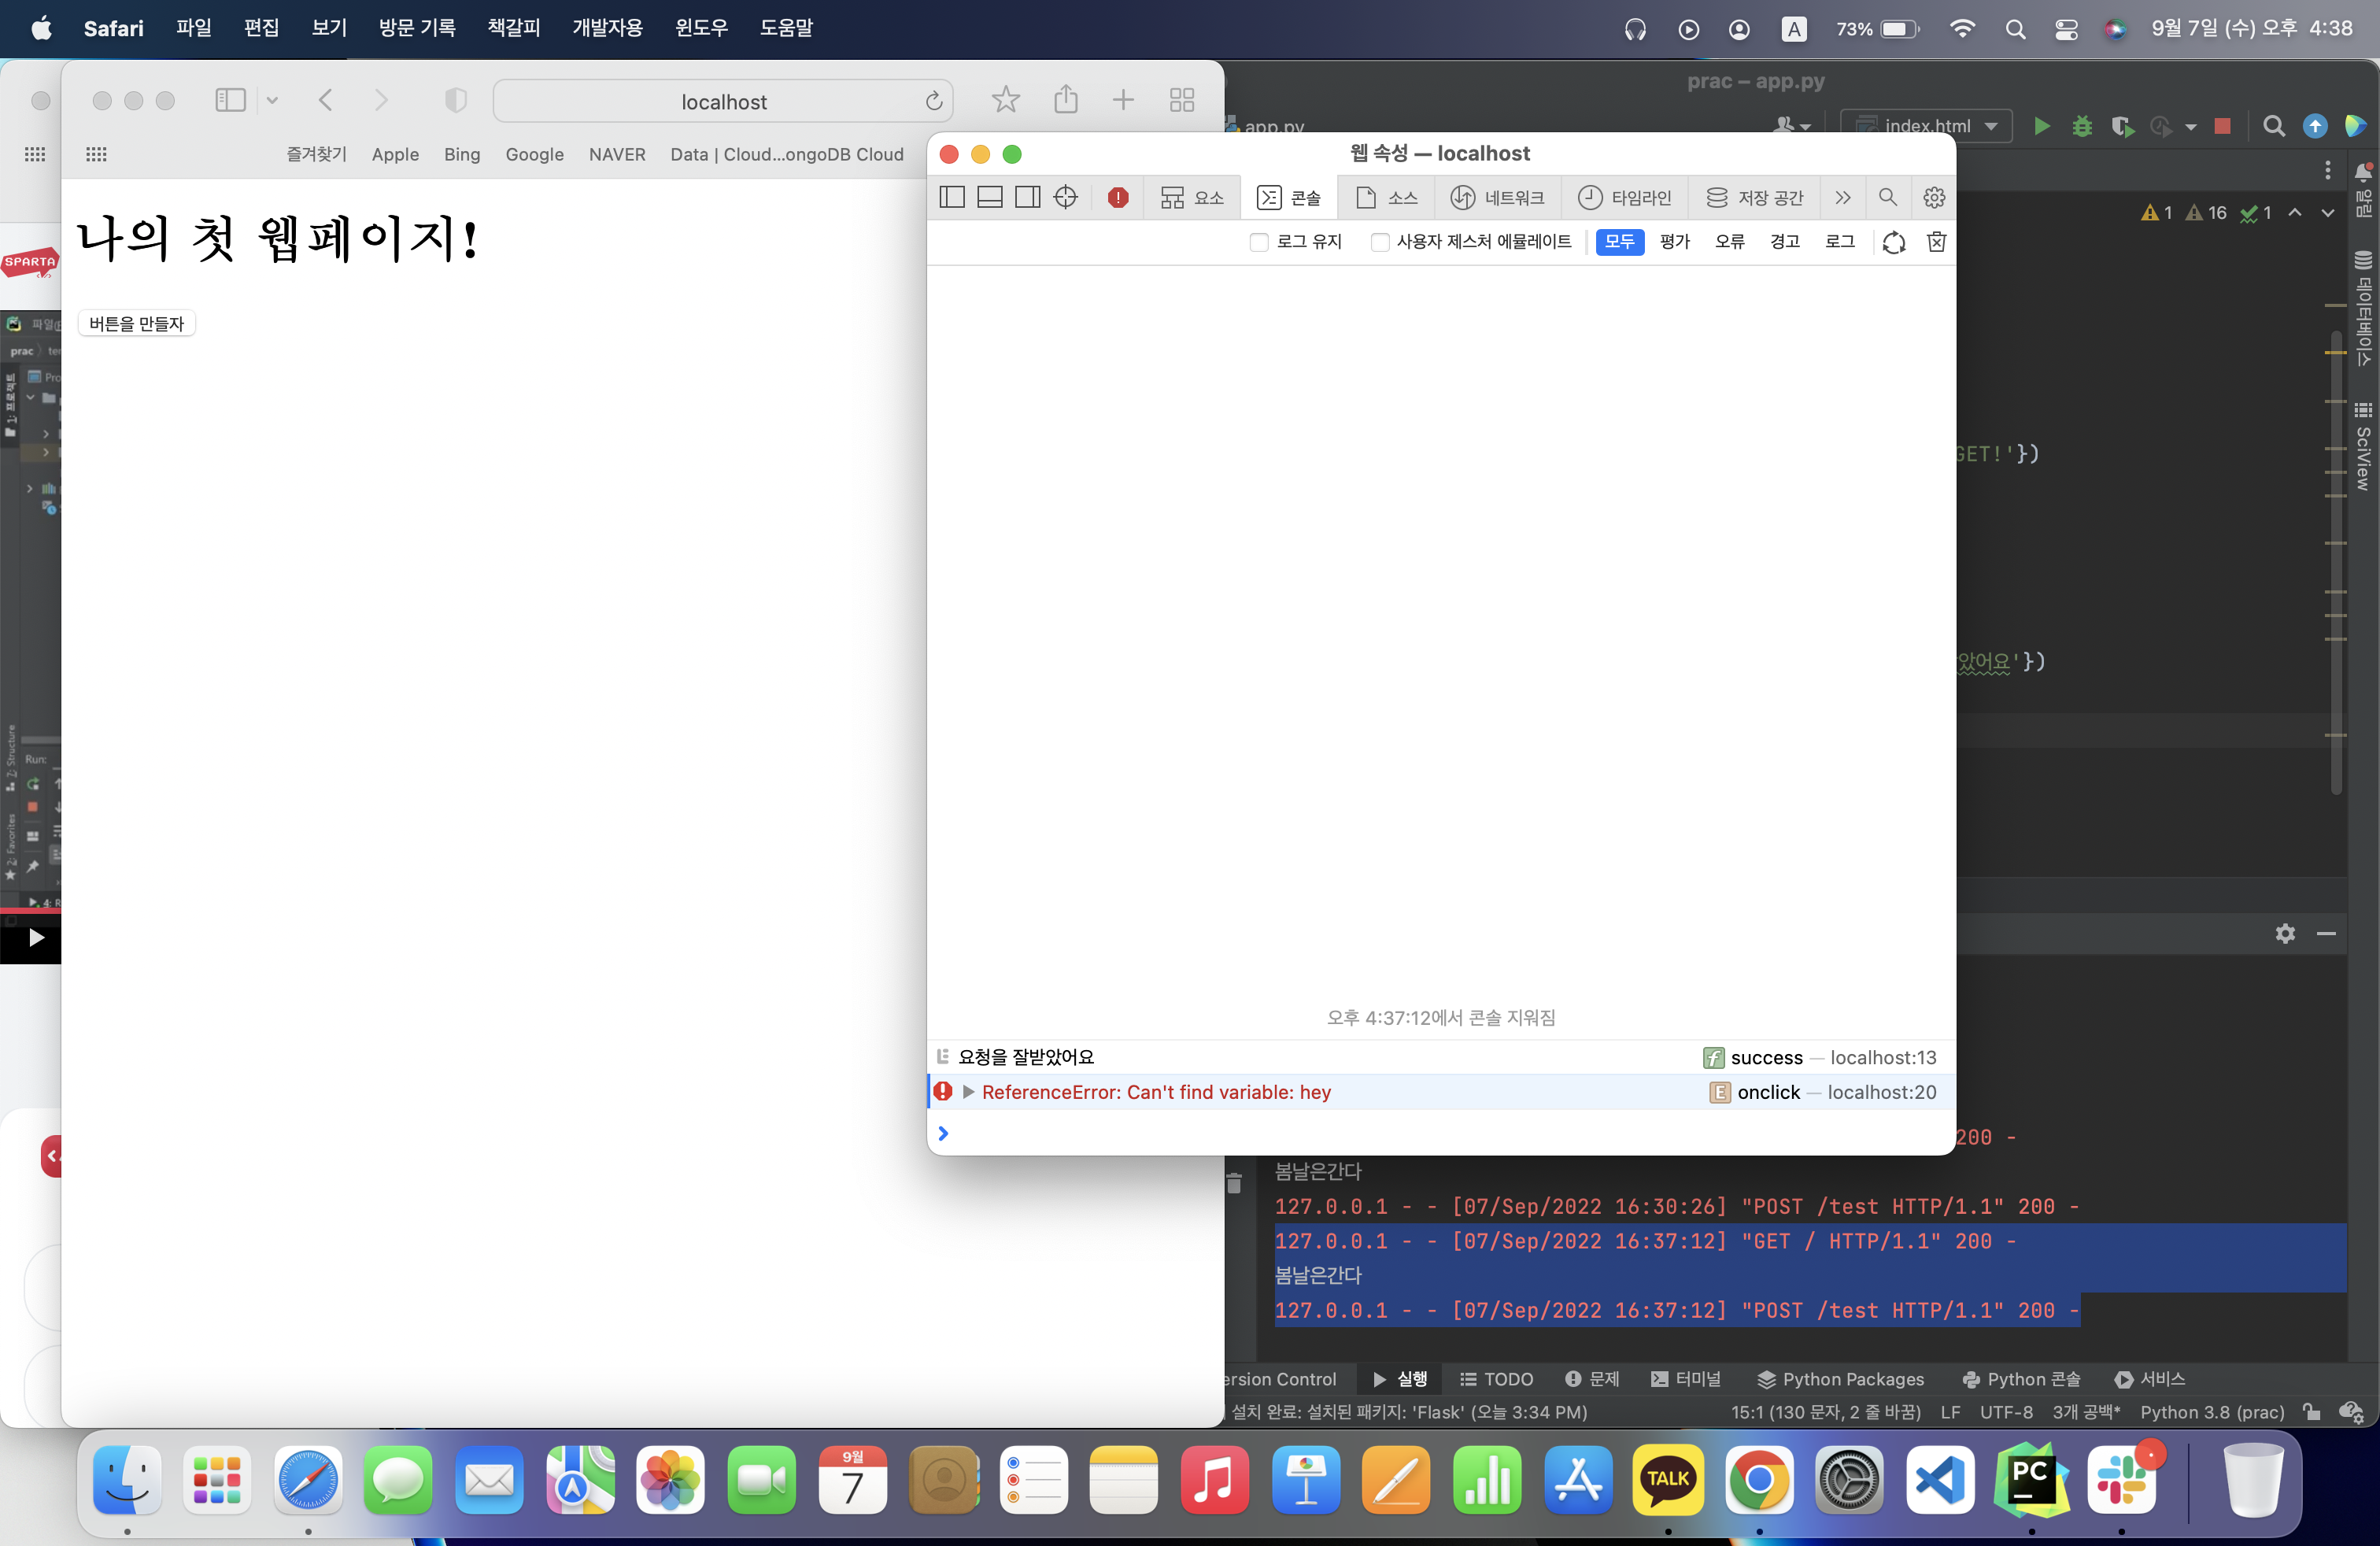
Task: Open Slack from the Dock
Action: coord(2122,1480)
